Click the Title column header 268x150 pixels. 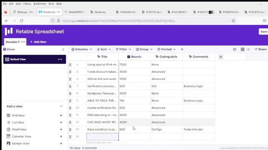tap(102, 57)
